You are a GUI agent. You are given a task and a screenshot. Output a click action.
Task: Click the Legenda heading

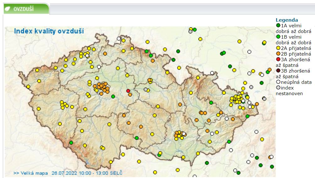[287, 20]
